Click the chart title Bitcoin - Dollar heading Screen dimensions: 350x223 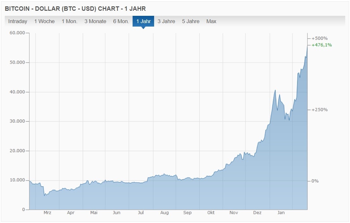[x=75, y=9]
